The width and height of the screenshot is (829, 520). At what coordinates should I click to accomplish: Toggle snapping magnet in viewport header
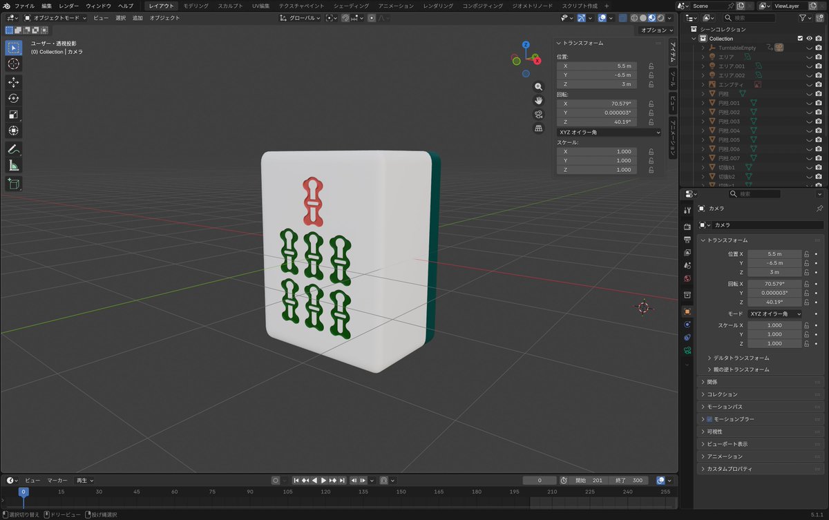pyautogui.click(x=345, y=17)
